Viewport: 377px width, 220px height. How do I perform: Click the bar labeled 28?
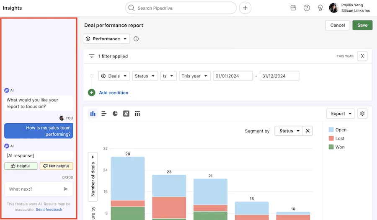point(128,188)
